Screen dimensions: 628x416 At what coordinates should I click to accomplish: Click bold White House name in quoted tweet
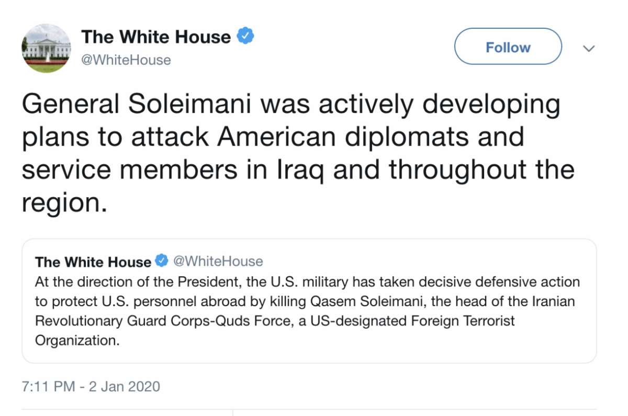(93, 261)
